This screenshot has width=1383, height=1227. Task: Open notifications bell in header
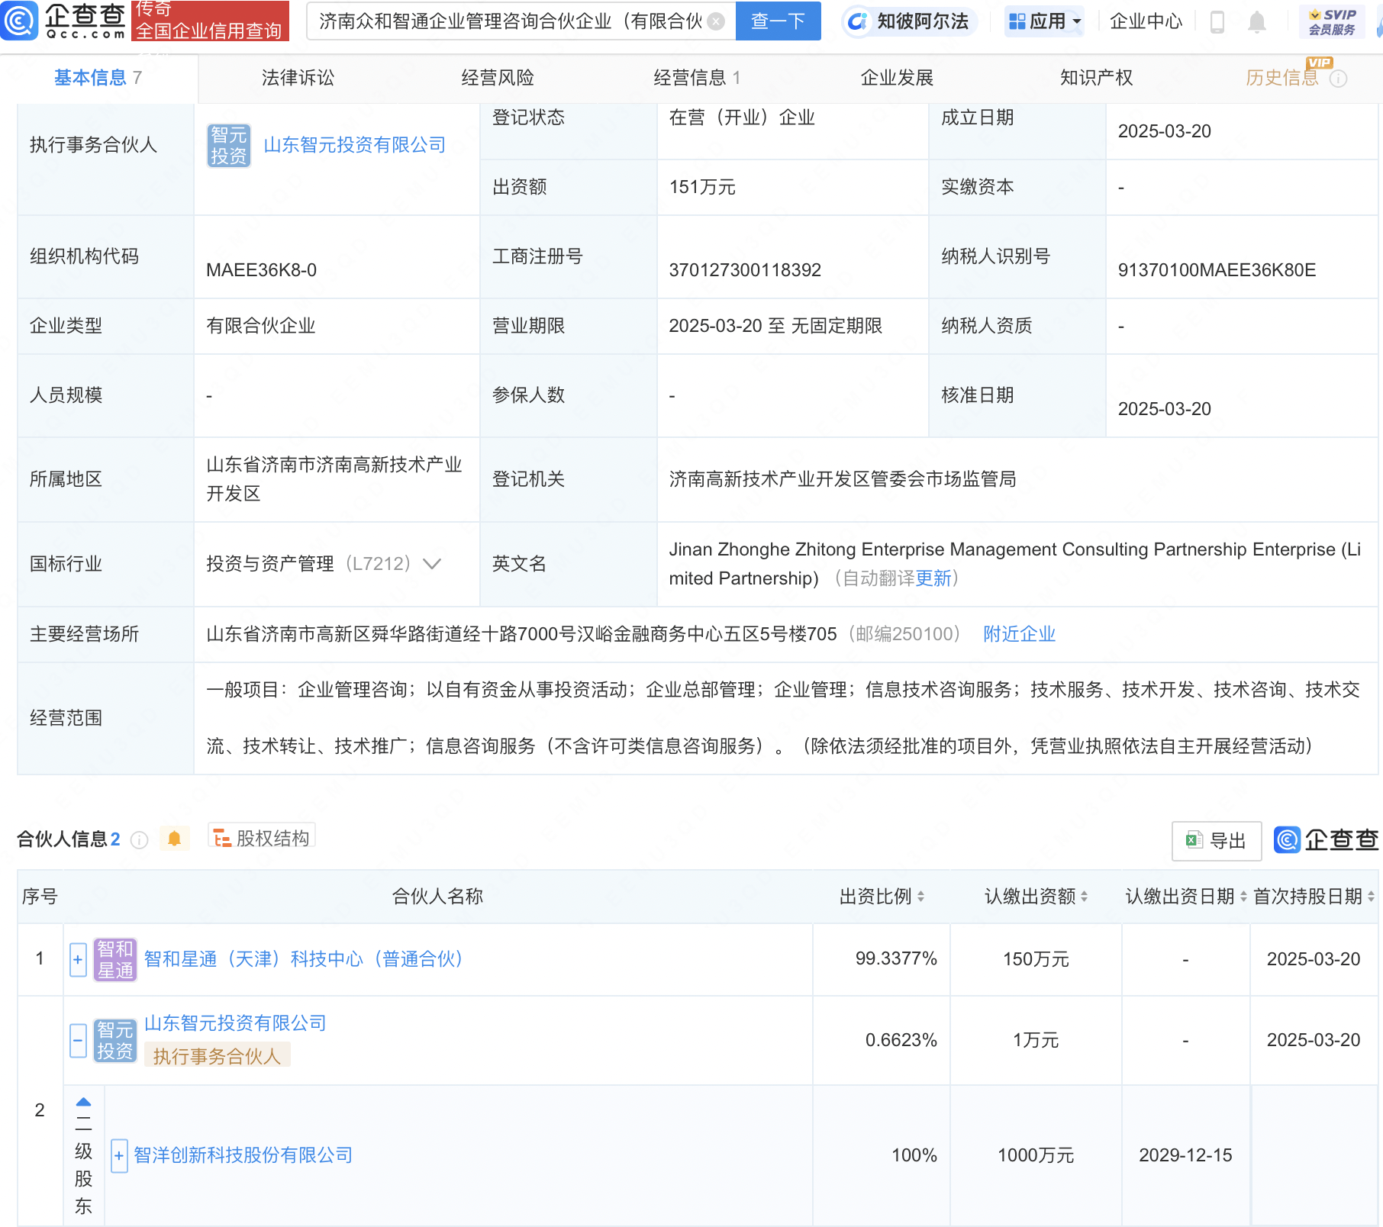pyautogui.click(x=1256, y=21)
